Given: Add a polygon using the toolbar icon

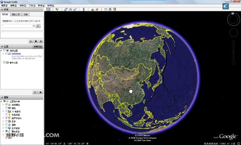Looking at the screenshot, I should (x=66, y=9).
